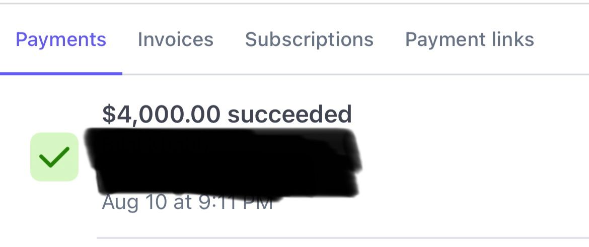Click the top border line above tabs
589x247 pixels.
tap(294, 4)
